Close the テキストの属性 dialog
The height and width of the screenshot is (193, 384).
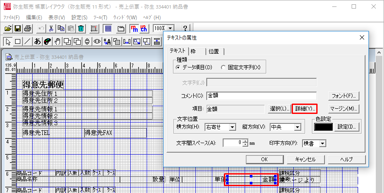pyautogui.click(x=362, y=37)
